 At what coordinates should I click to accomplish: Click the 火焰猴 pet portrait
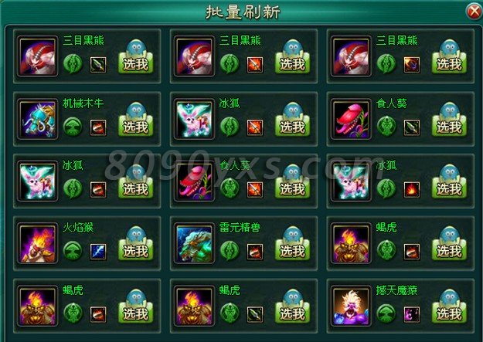(38, 243)
